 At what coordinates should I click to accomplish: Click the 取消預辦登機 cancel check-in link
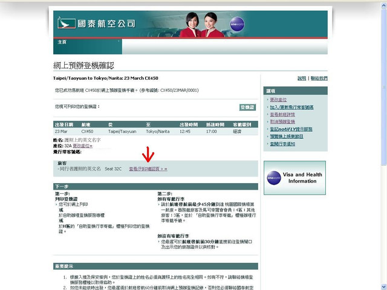point(282,121)
